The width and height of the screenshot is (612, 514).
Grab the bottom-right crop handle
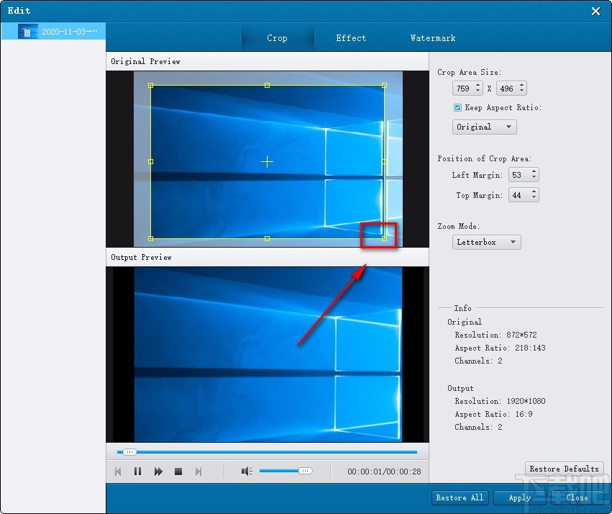tap(384, 238)
